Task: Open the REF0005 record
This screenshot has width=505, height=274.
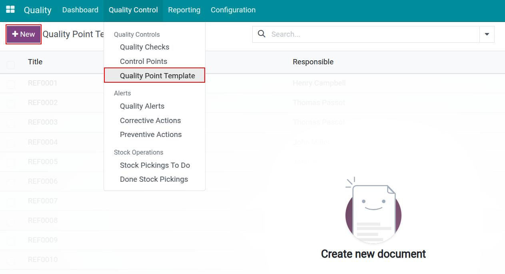Action: tap(43, 162)
